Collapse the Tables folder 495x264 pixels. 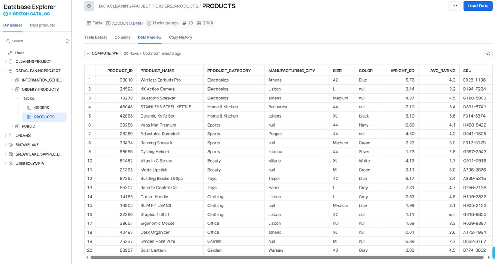[x=18, y=99]
